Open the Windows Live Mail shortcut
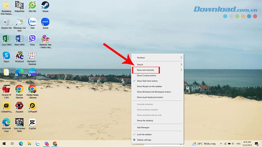The image size is (262, 147). click(19, 25)
